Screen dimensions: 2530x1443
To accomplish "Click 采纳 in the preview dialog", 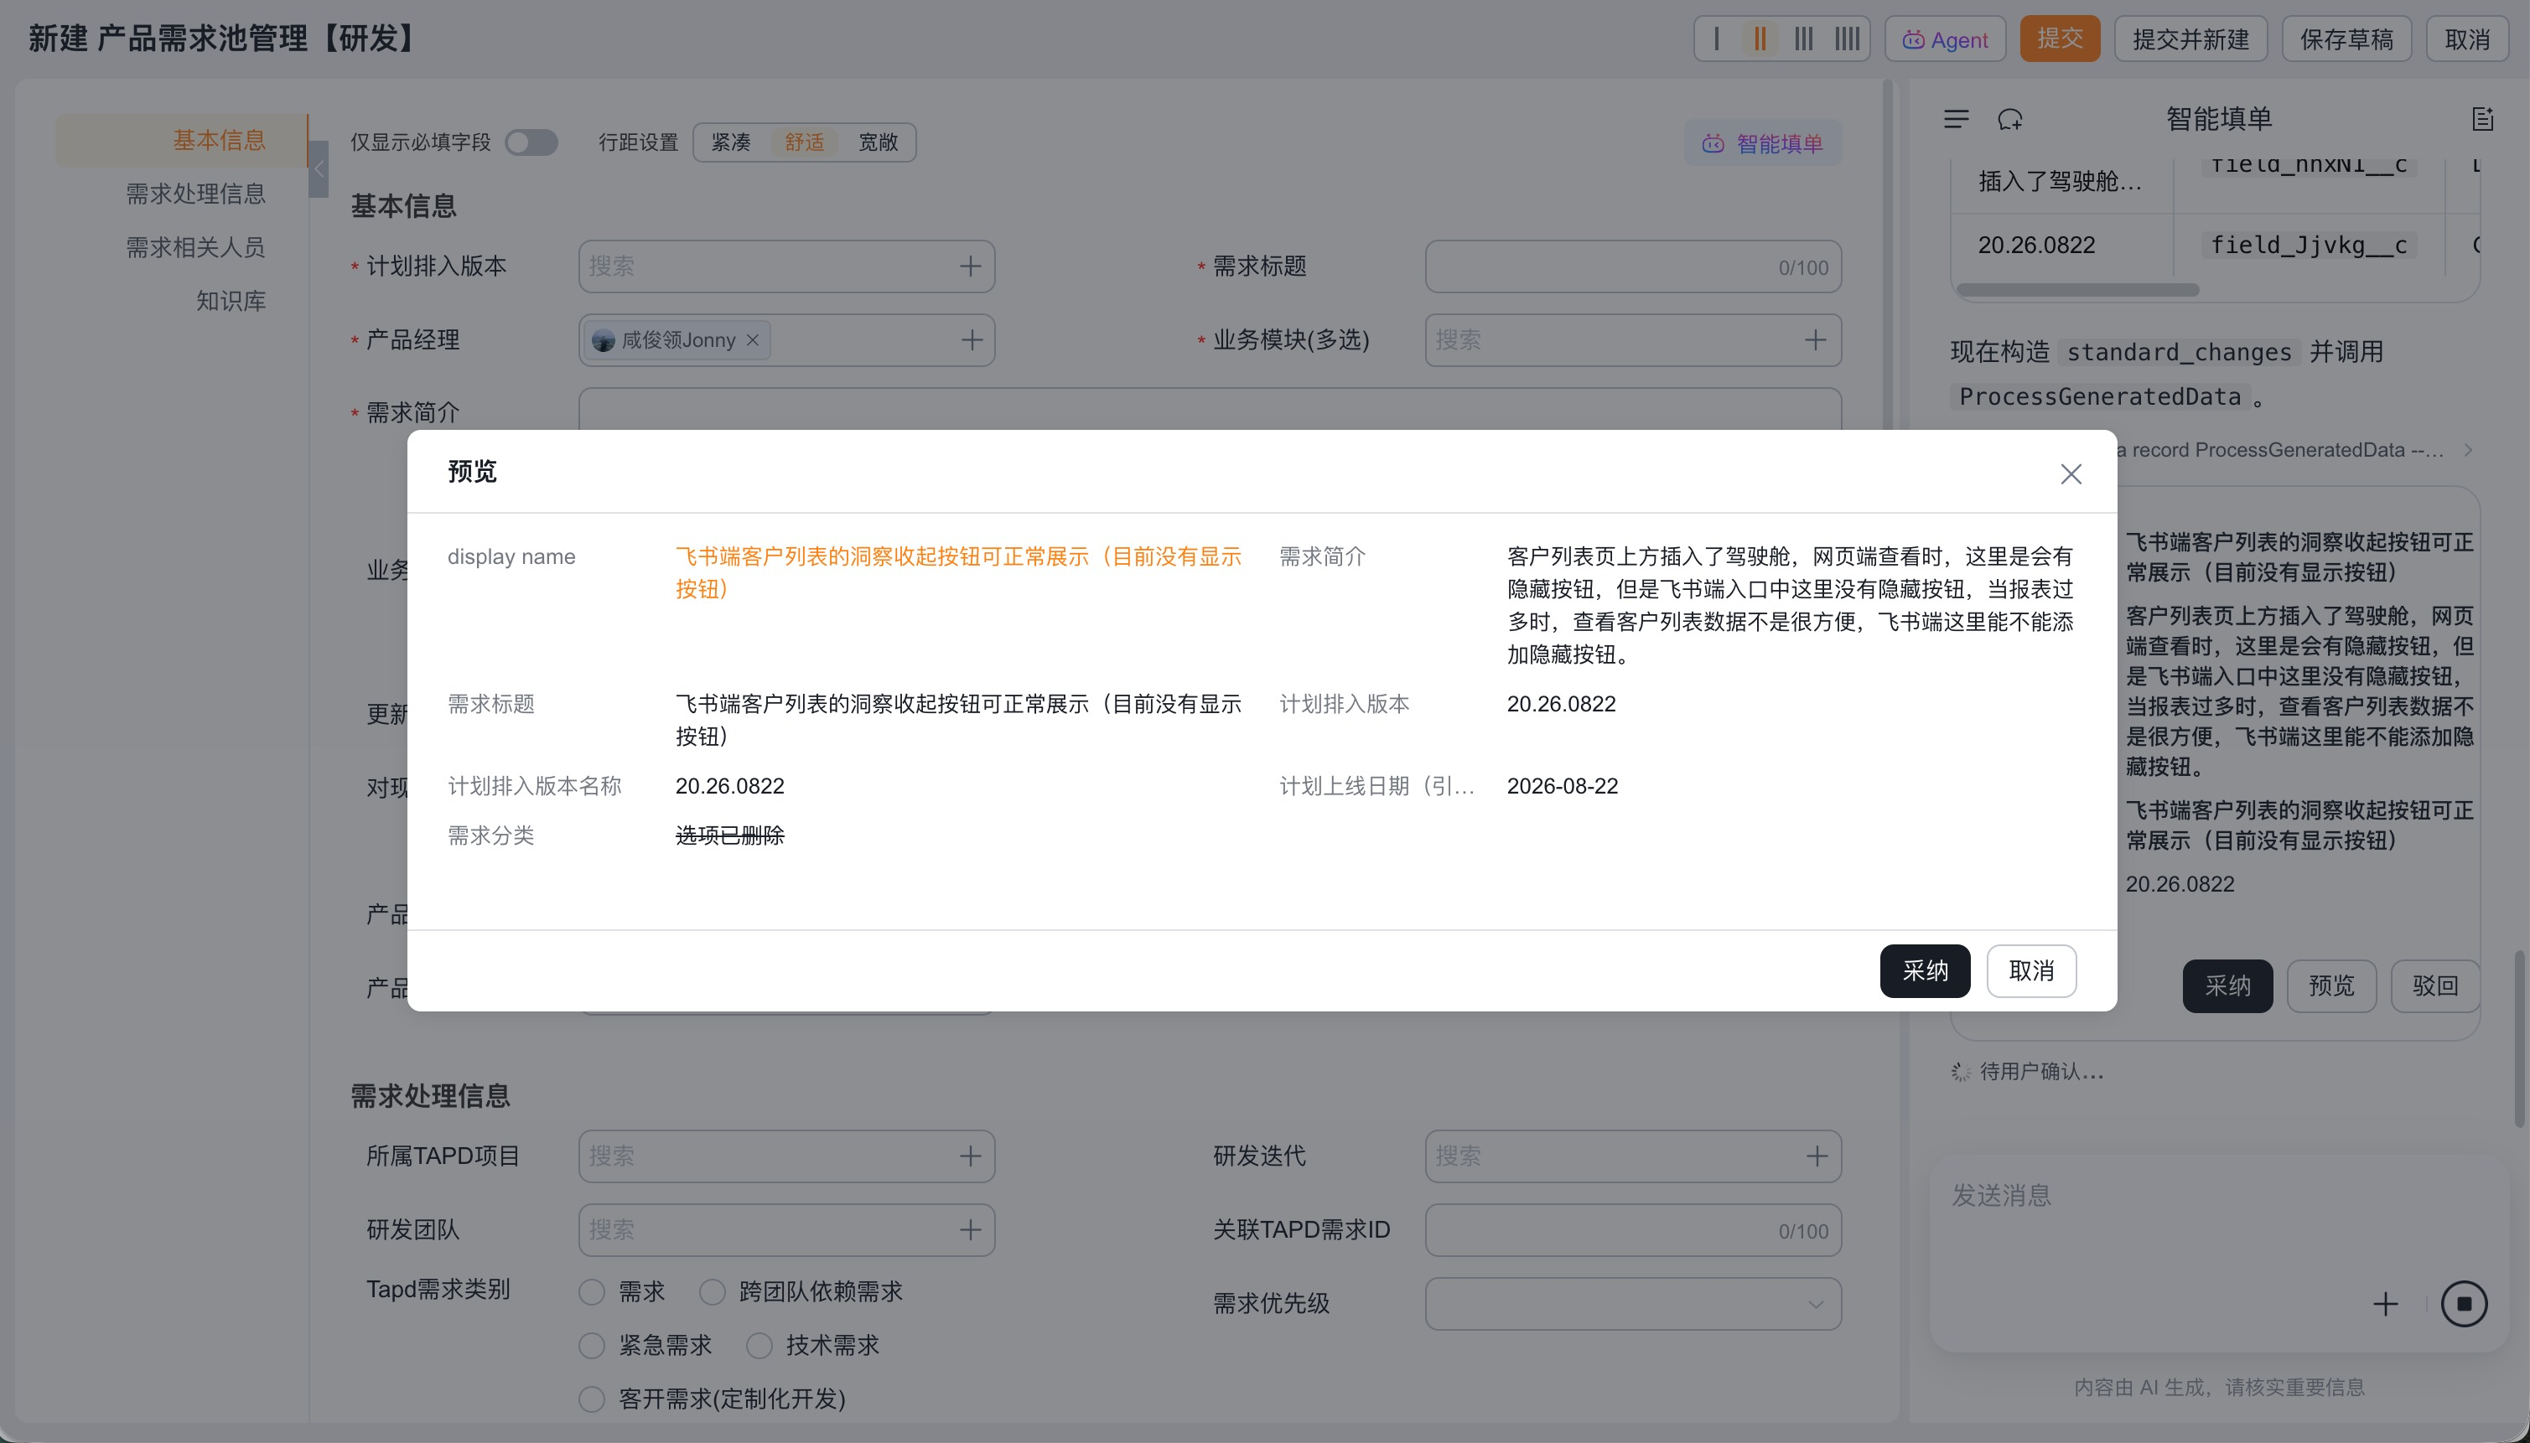I will point(1924,970).
